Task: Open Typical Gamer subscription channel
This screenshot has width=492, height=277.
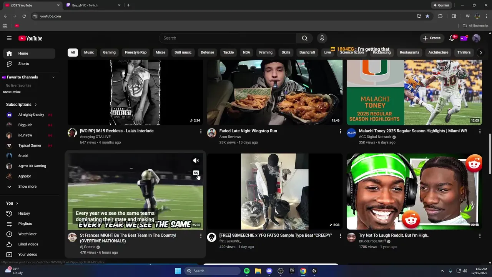Action: 29,145
